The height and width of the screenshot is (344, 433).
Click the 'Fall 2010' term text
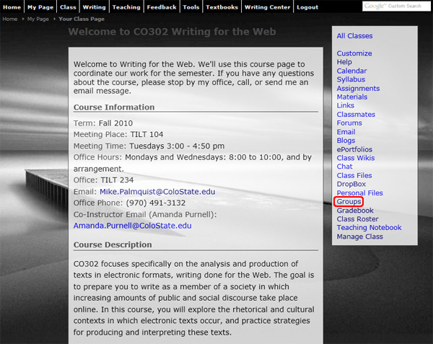[x=116, y=123]
